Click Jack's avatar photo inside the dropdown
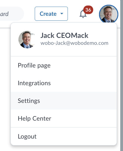 click(x=26, y=40)
